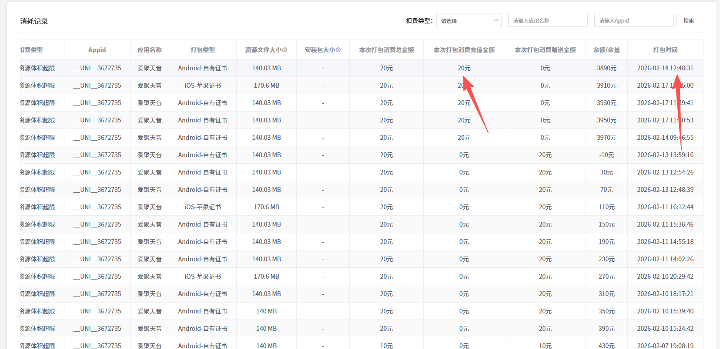The width and height of the screenshot is (720, 349).
Task: Click the 应用名称 column header
Action: 150,50
